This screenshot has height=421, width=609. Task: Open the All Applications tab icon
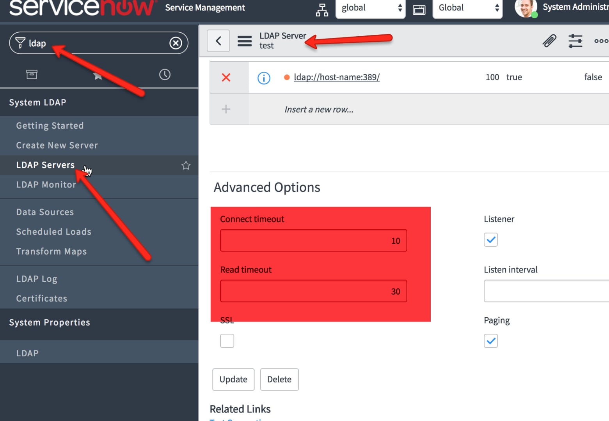click(x=32, y=74)
